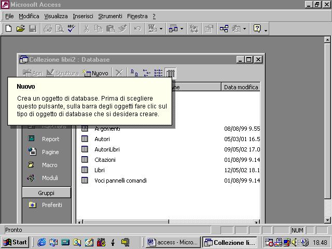Click the Help question mark icon
Screen dimensions: 332x249
point(257,29)
